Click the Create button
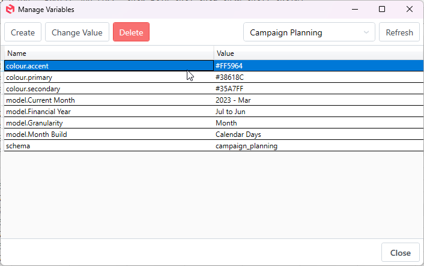The width and height of the screenshot is (424, 266). (x=23, y=32)
